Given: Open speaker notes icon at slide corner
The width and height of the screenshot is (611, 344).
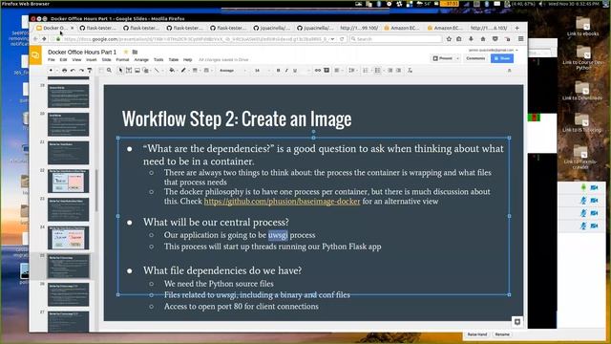Looking at the screenshot, I should pos(517,322).
